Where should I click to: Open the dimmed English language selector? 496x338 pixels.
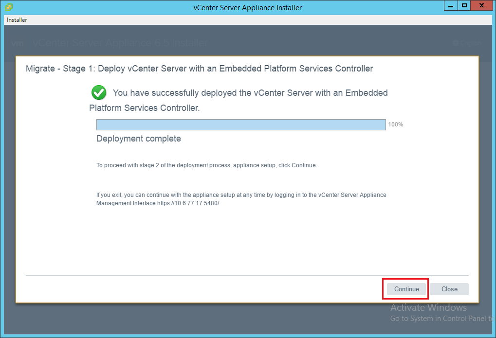467,43
